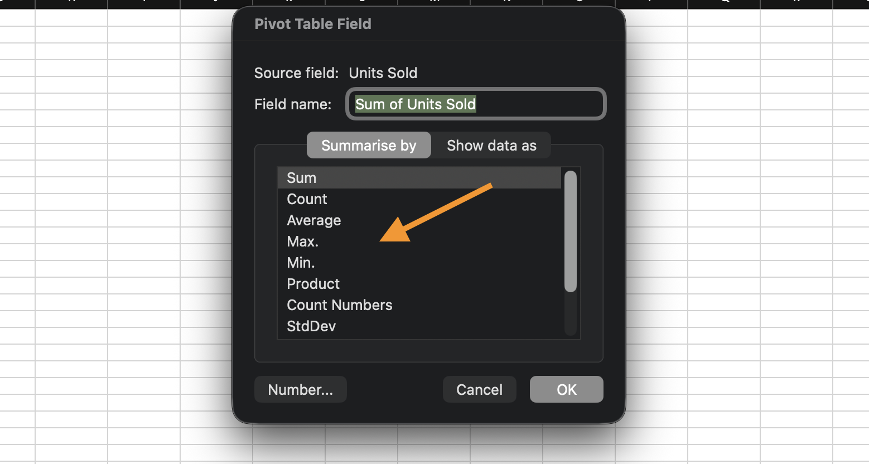Viewport: 869px width, 464px height.
Task: Confirm the settings with OK
Action: click(x=566, y=389)
